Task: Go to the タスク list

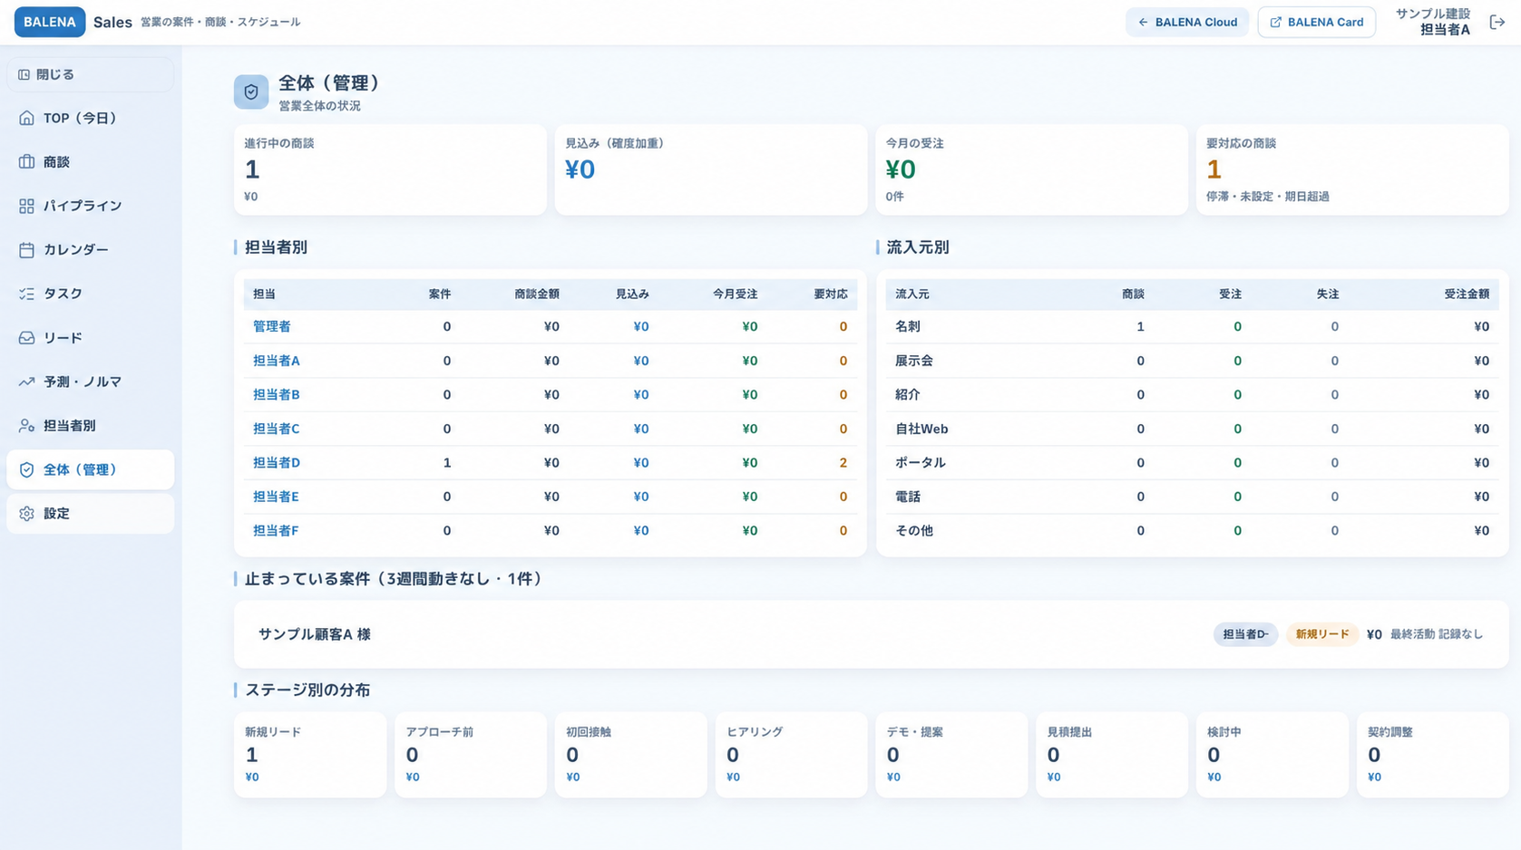Action: pyautogui.click(x=90, y=294)
